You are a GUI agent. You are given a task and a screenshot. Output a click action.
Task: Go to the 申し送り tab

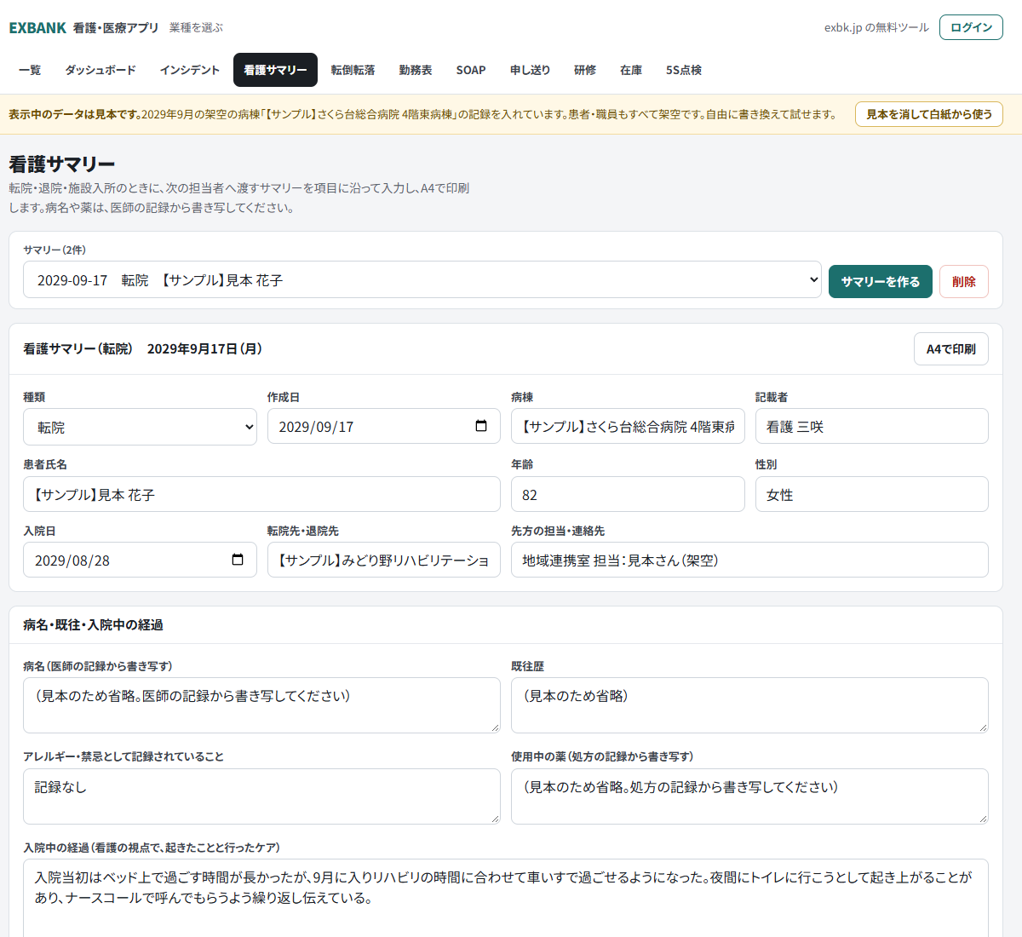(x=531, y=70)
